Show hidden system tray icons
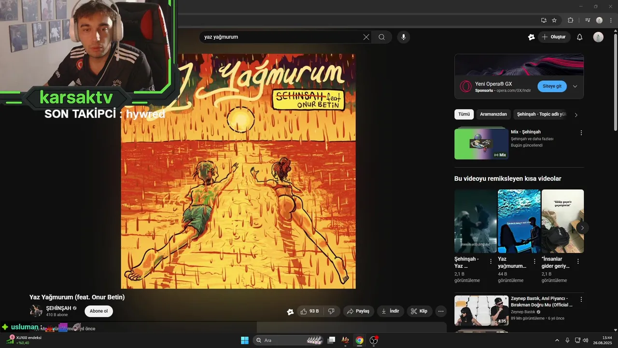 (557, 340)
